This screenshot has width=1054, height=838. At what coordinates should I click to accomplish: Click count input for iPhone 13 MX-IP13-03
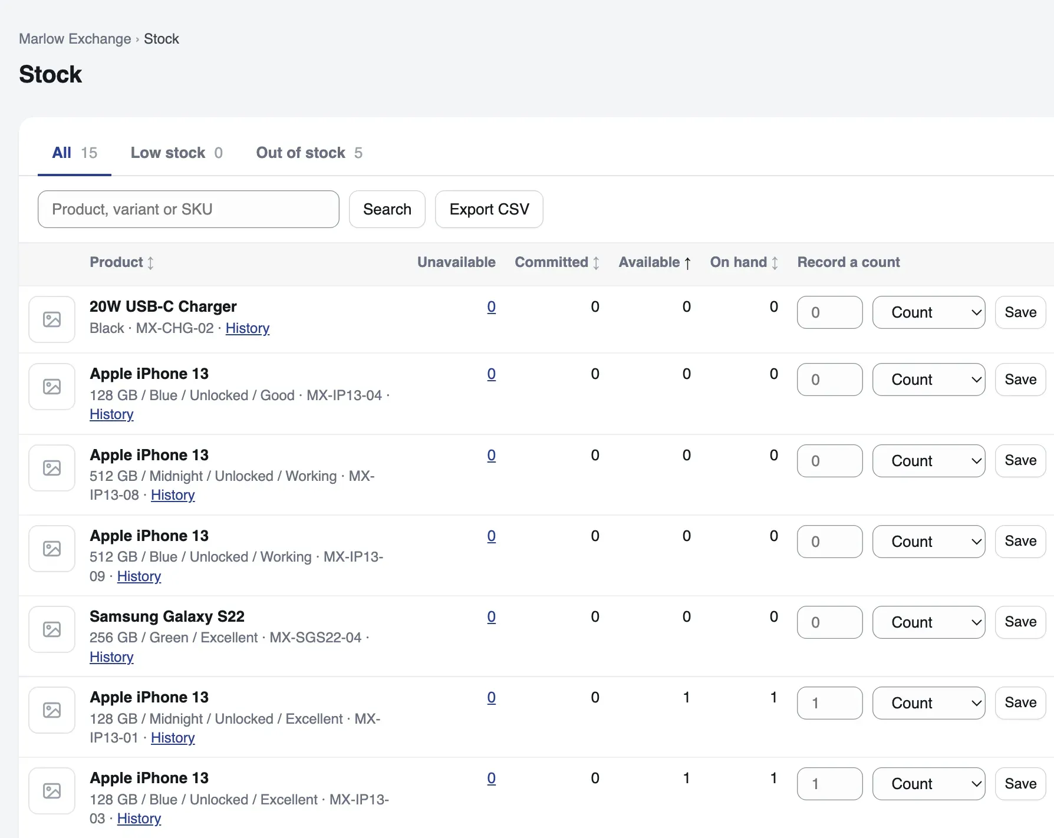point(830,784)
